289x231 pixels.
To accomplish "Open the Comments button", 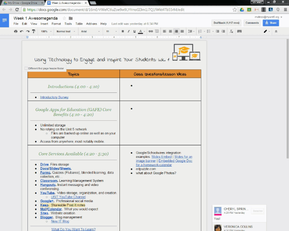I will point(252,23).
